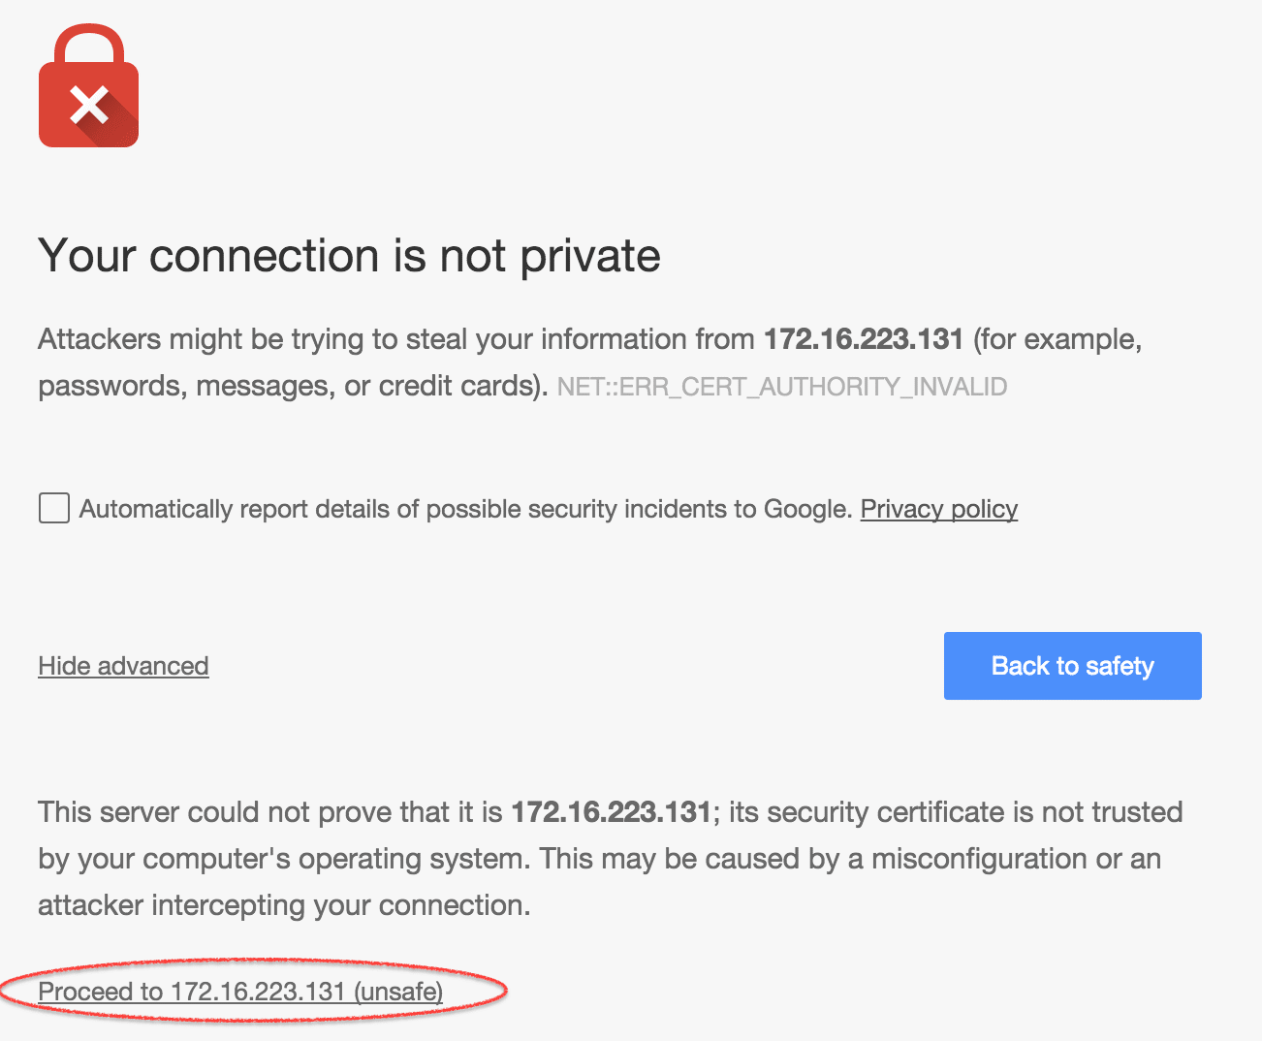The width and height of the screenshot is (1262, 1041).
Task: Click the white X on the padlock
Action: 89,105
